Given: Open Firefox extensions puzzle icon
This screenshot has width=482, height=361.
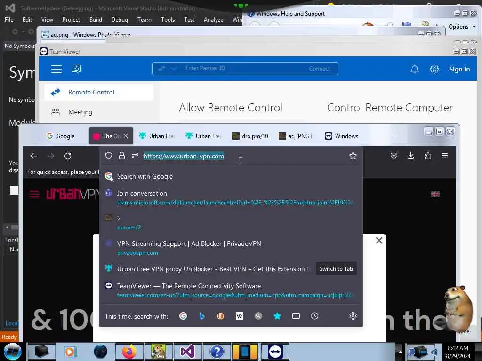Looking at the screenshot, I should 427,156.
